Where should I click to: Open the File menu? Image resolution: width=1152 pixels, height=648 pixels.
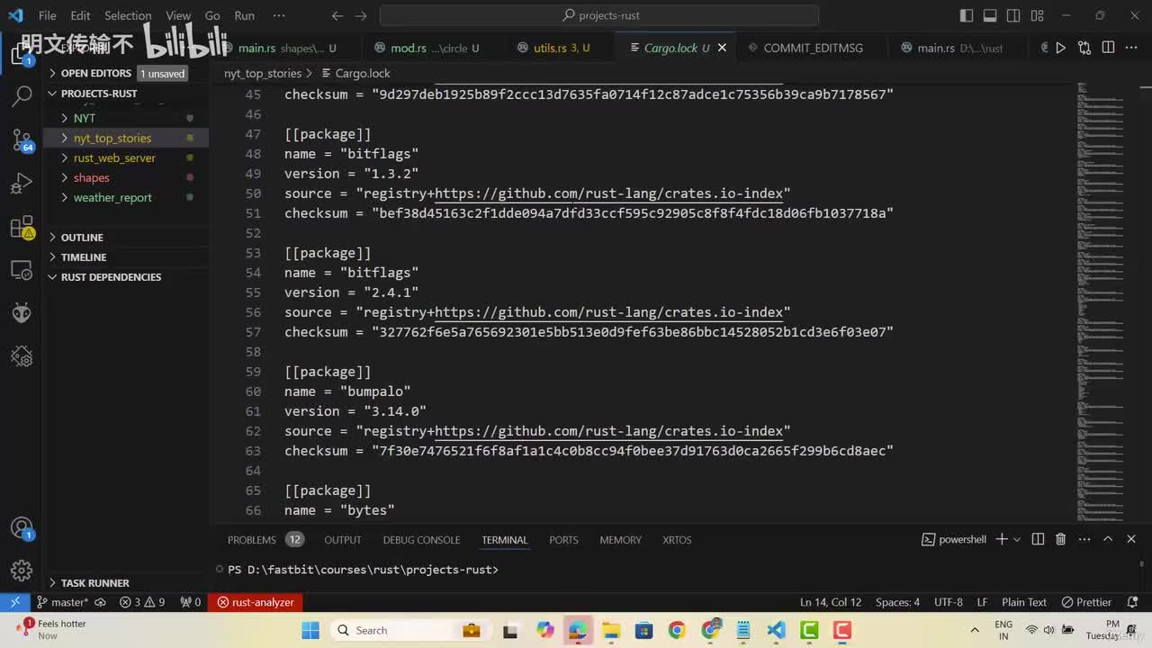pyautogui.click(x=48, y=15)
